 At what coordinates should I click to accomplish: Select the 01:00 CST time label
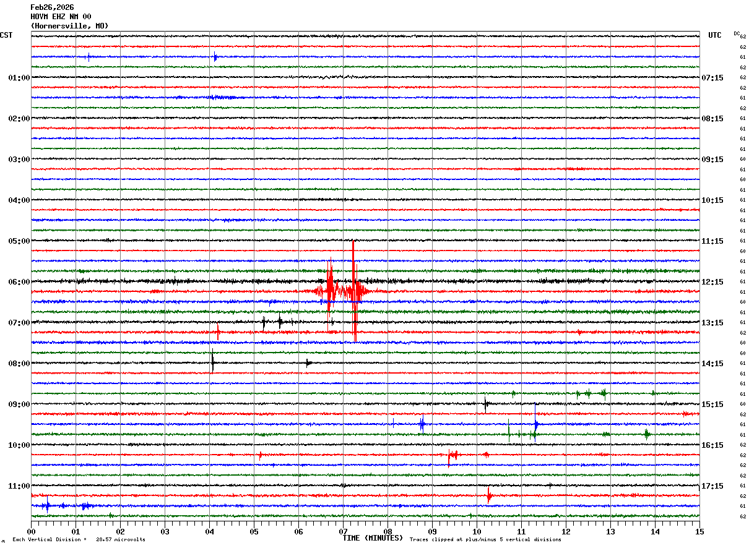pos(19,78)
